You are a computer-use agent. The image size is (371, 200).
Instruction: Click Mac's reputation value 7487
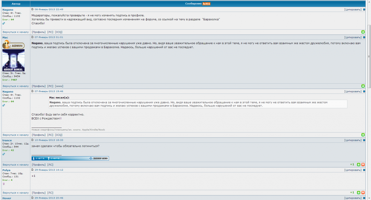pyautogui.click(x=14, y=80)
